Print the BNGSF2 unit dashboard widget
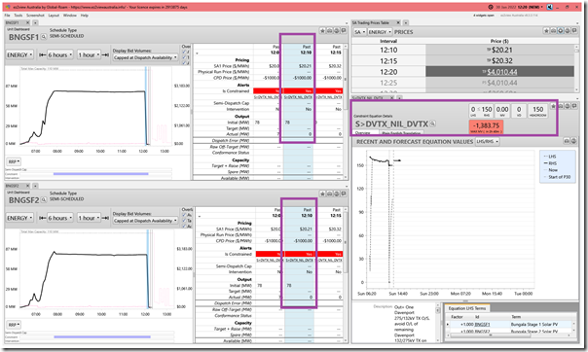 click(x=337, y=194)
